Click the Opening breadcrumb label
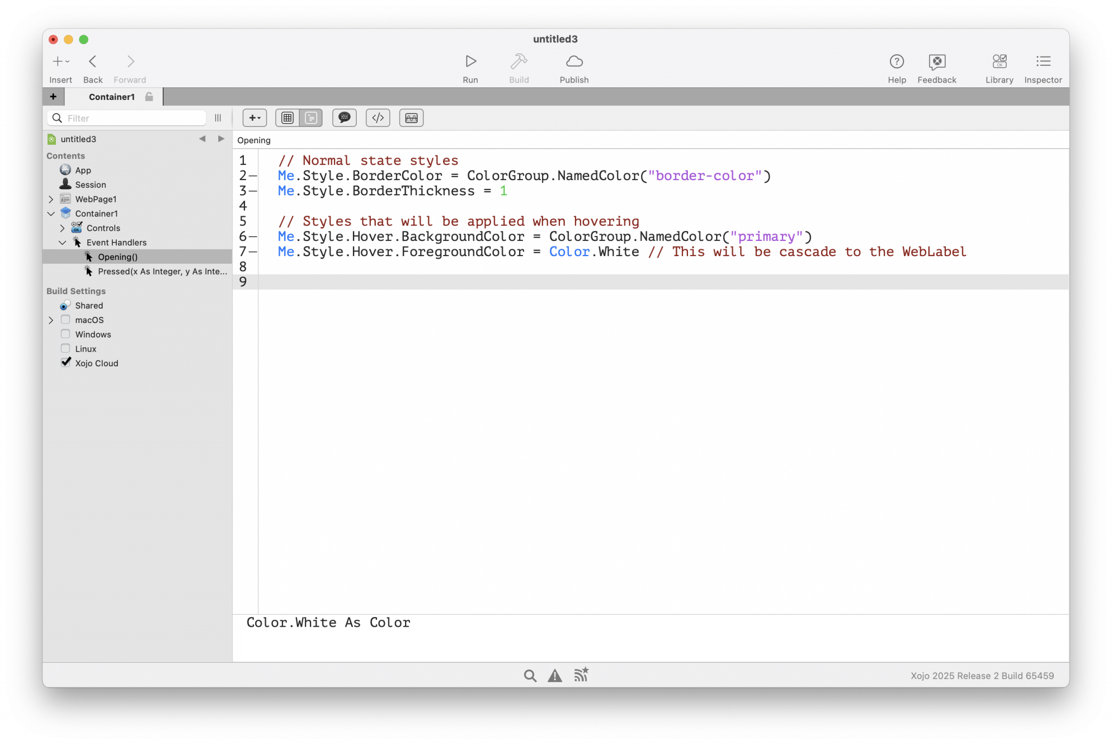This screenshot has width=1112, height=744. (254, 141)
